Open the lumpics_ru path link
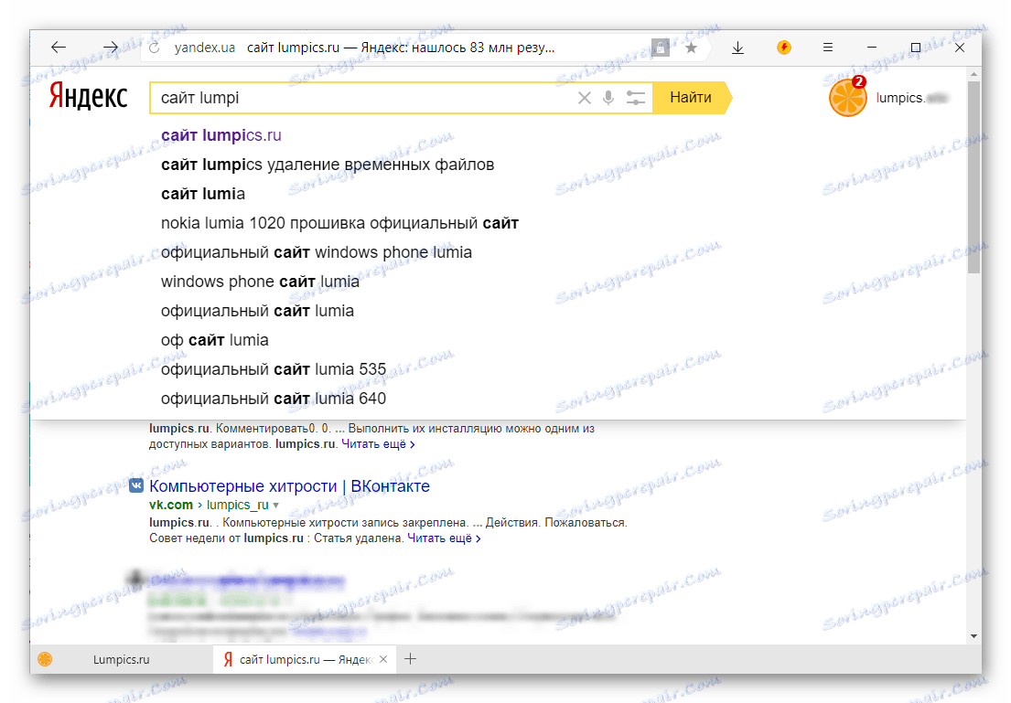This screenshot has height=703, width=1011. click(237, 506)
